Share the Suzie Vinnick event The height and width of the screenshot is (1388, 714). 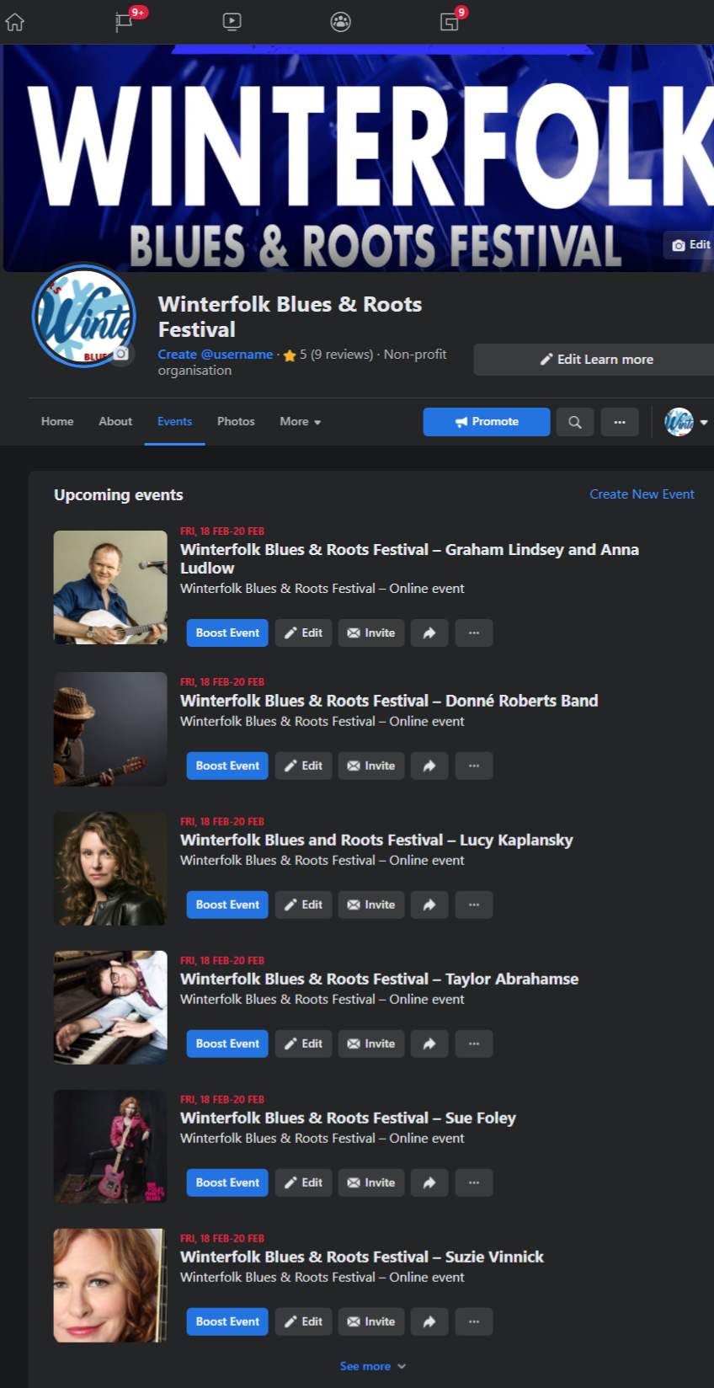429,1322
